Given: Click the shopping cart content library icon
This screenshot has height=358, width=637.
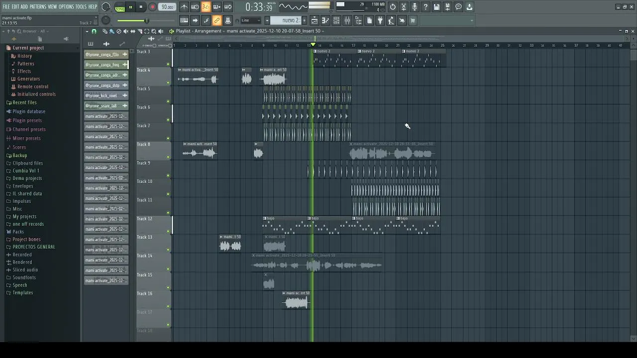Looking at the screenshot, I should [x=413, y=20].
